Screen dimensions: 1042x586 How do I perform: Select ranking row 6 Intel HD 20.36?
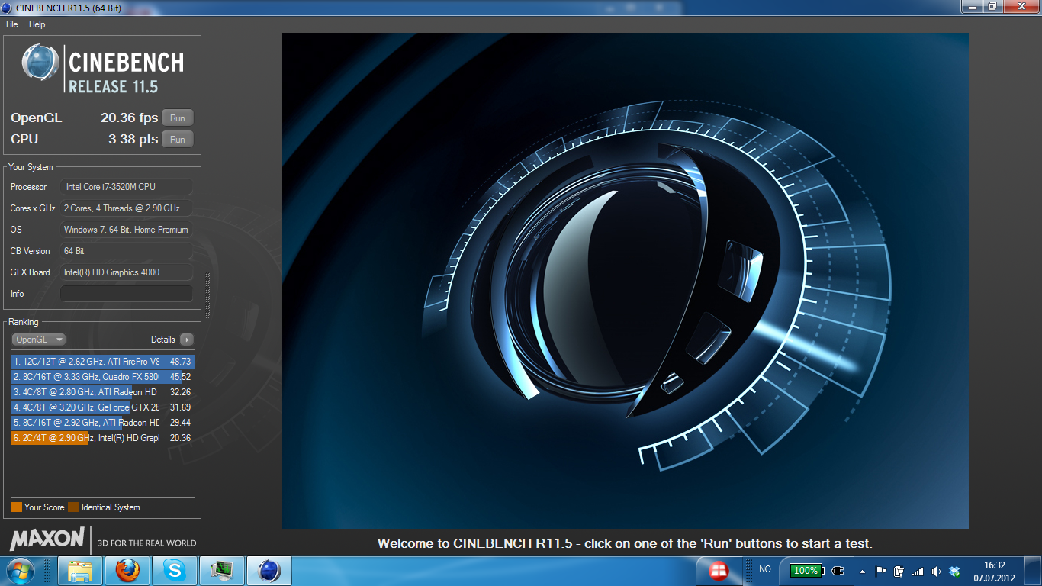pyautogui.click(x=102, y=438)
